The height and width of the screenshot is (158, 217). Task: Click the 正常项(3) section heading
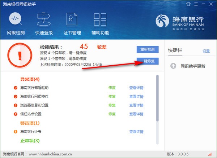30,141
